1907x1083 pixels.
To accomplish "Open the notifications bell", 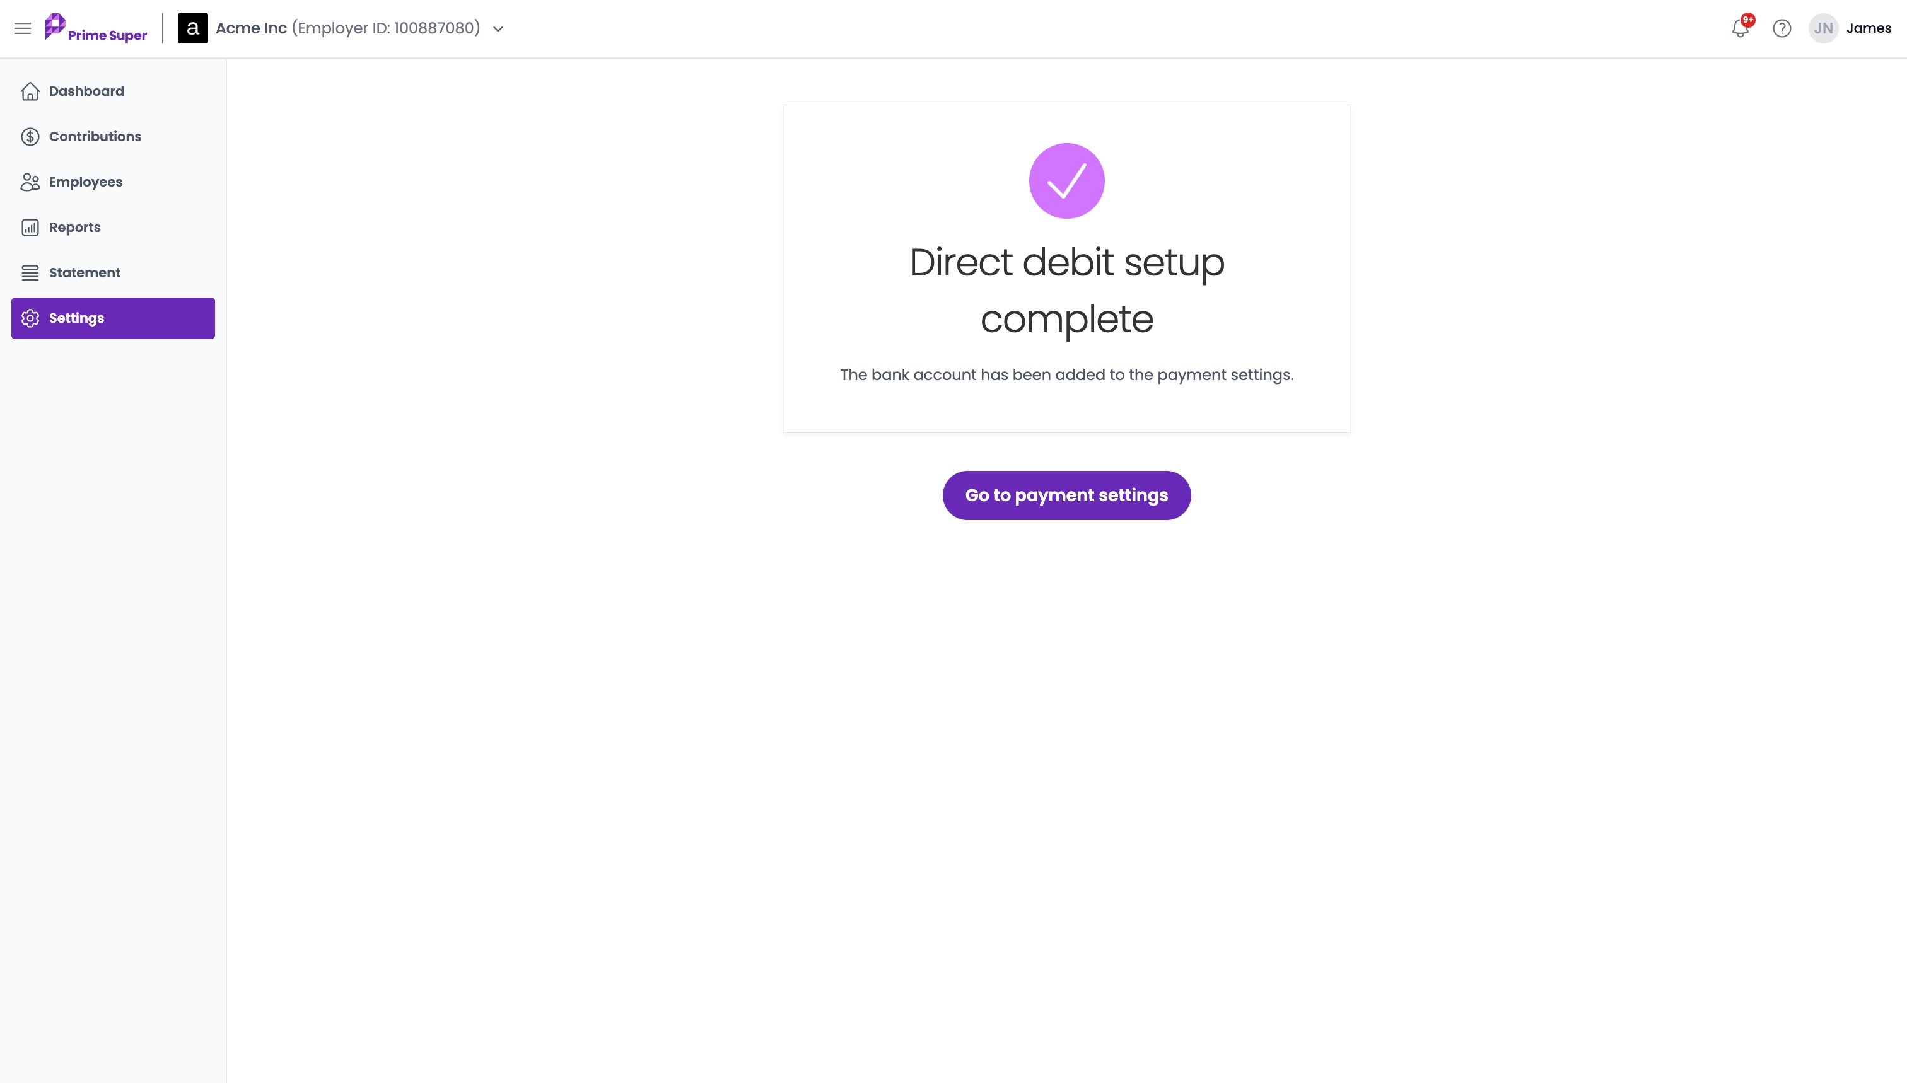I will click(x=1741, y=28).
